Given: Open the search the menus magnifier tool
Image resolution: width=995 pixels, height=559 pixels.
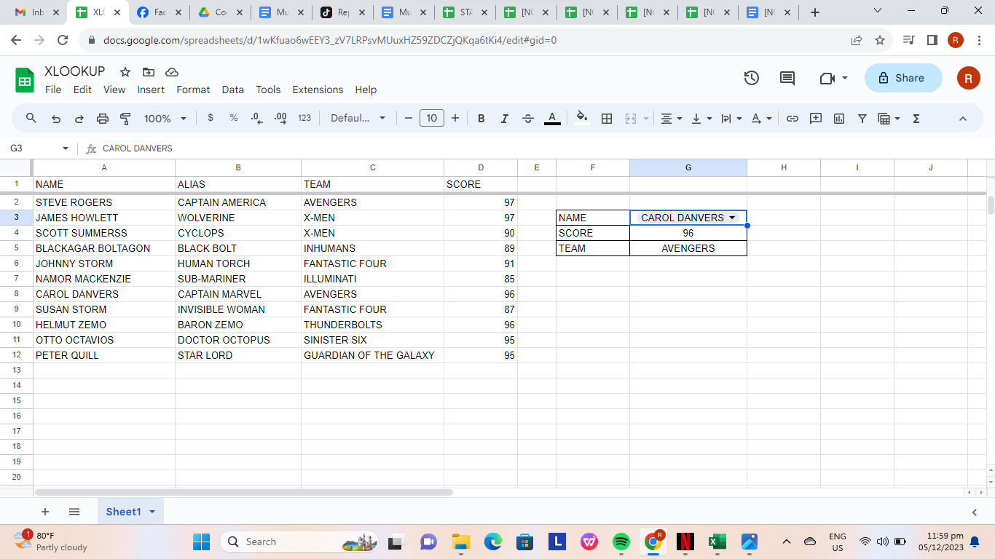Looking at the screenshot, I should tap(31, 118).
